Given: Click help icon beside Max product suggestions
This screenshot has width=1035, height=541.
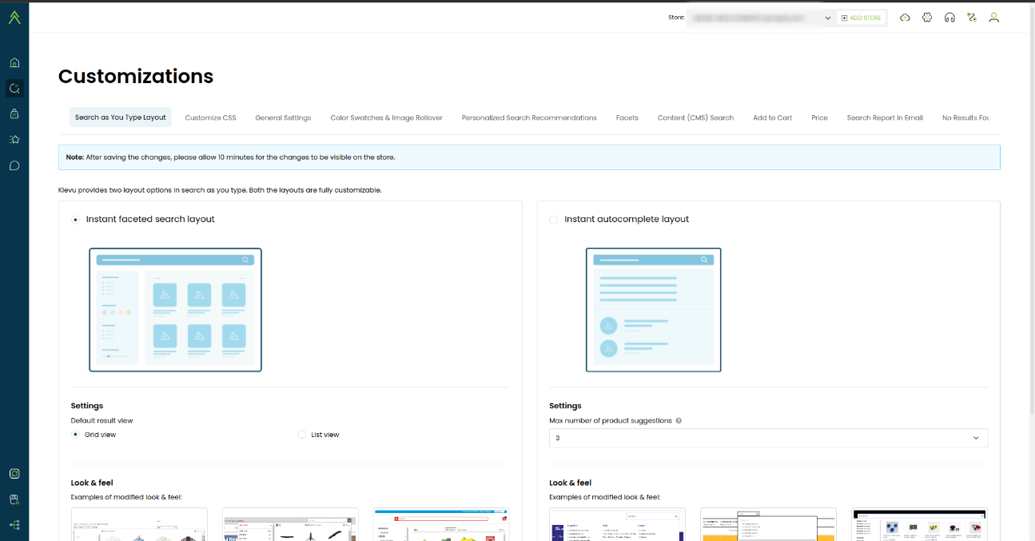Looking at the screenshot, I should click(x=679, y=421).
